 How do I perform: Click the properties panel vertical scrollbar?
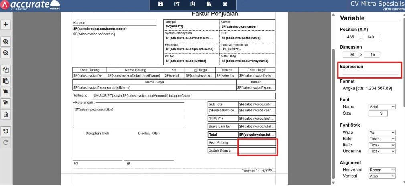point(334,113)
